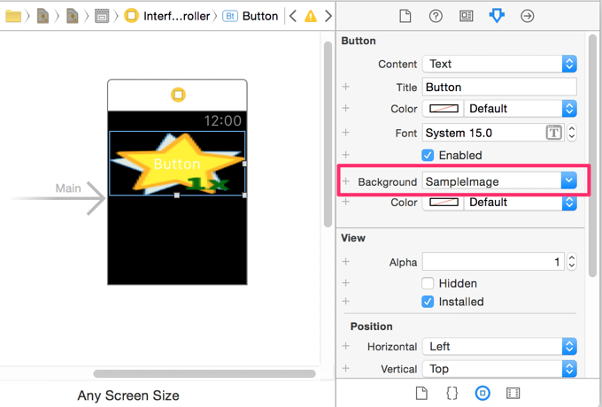The height and width of the screenshot is (407, 602).
Task: Toggle the Hidden checkbox
Action: pos(428,283)
